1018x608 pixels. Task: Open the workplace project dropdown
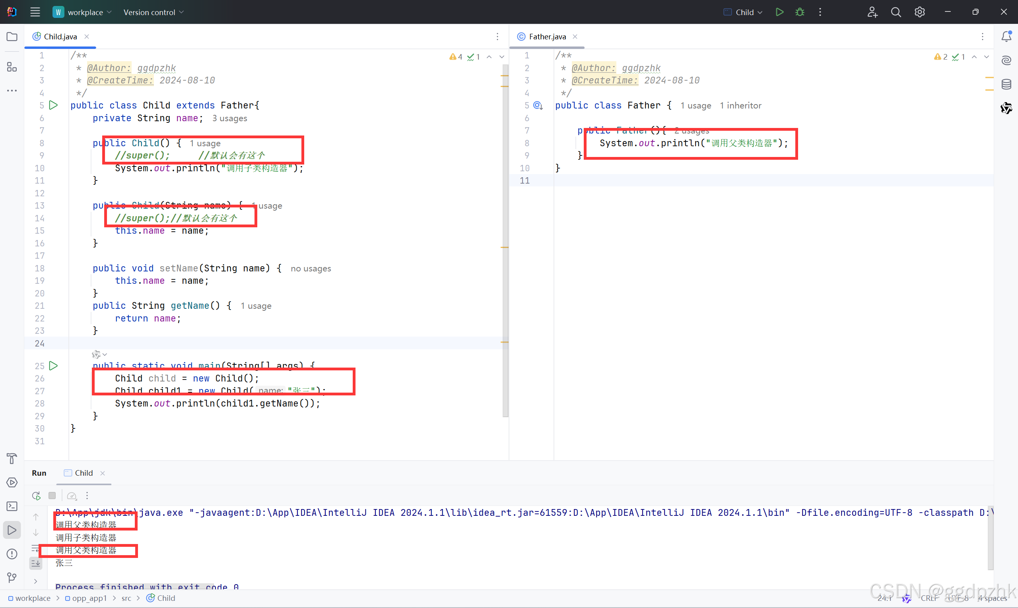pyautogui.click(x=82, y=12)
